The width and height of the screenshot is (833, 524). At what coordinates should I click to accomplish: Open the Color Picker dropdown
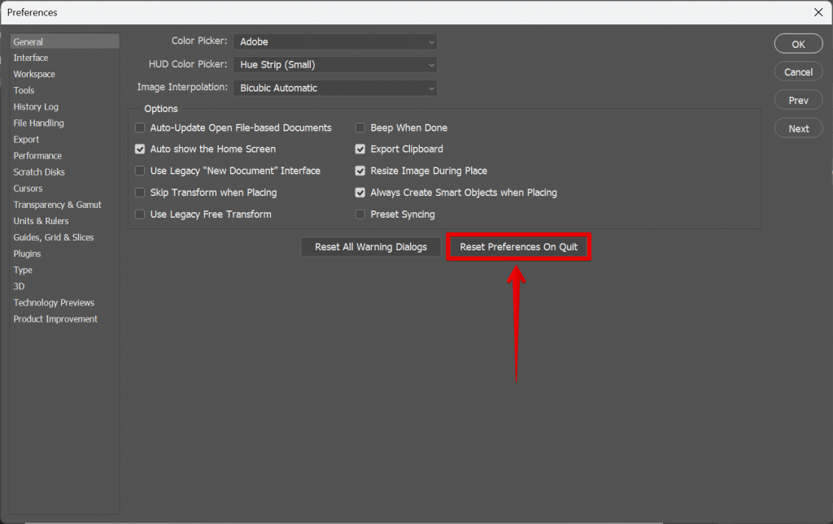334,41
